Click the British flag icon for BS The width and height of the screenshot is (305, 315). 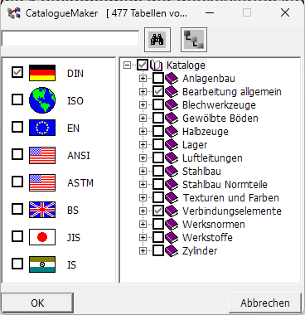pyautogui.click(x=42, y=210)
